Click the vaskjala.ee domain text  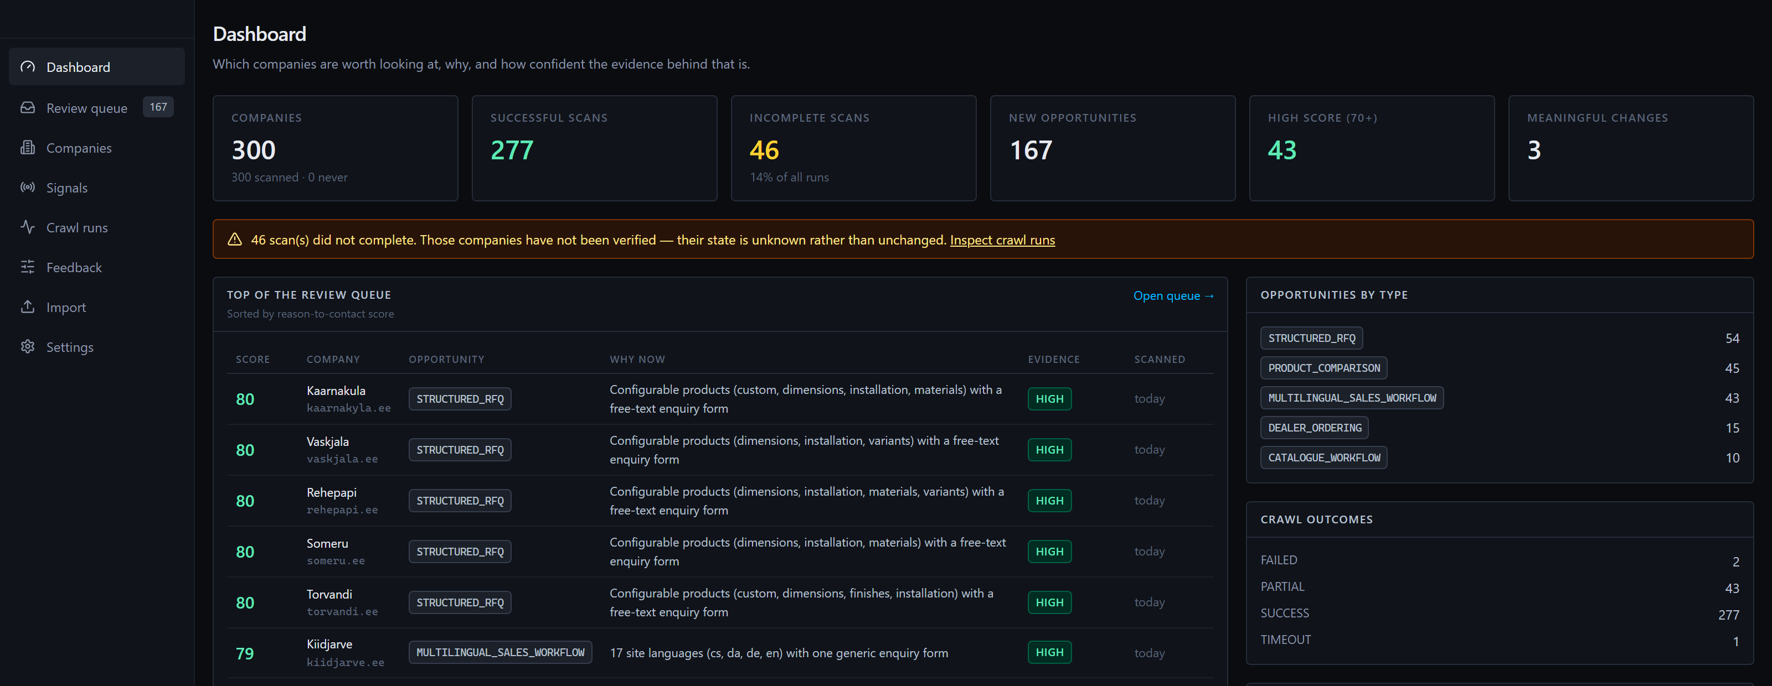pyautogui.click(x=343, y=459)
